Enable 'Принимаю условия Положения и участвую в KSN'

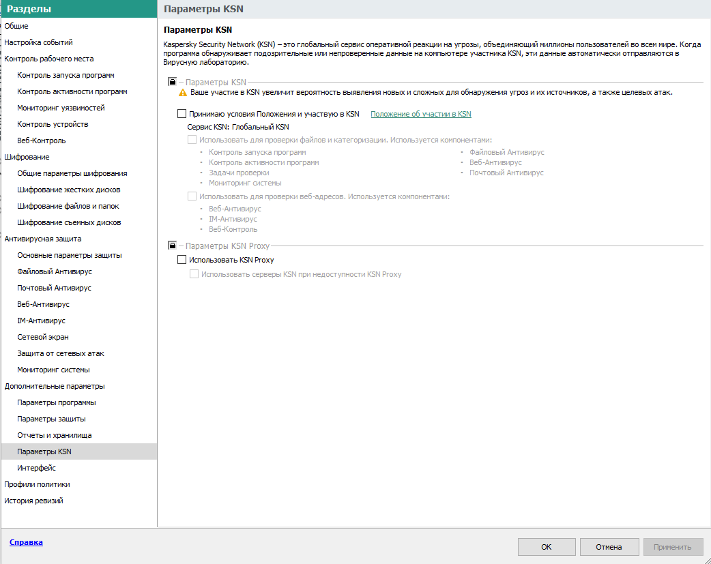(x=182, y=114)
